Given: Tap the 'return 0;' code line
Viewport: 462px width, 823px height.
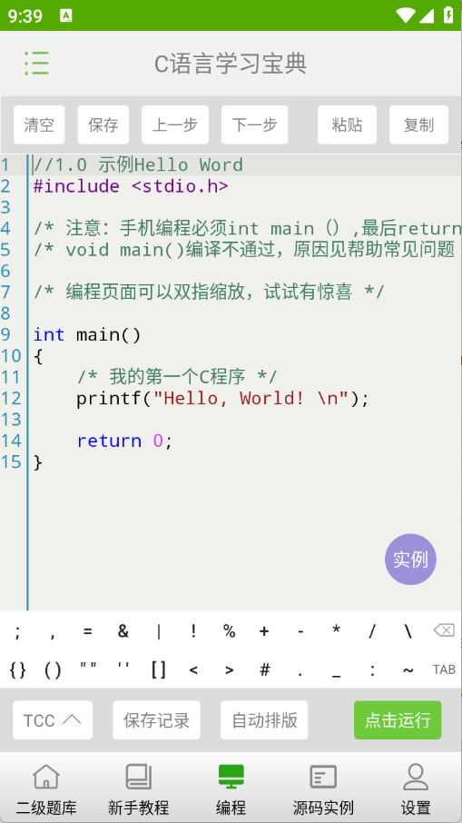Looking at the screenshot, I should coord(125,441).
